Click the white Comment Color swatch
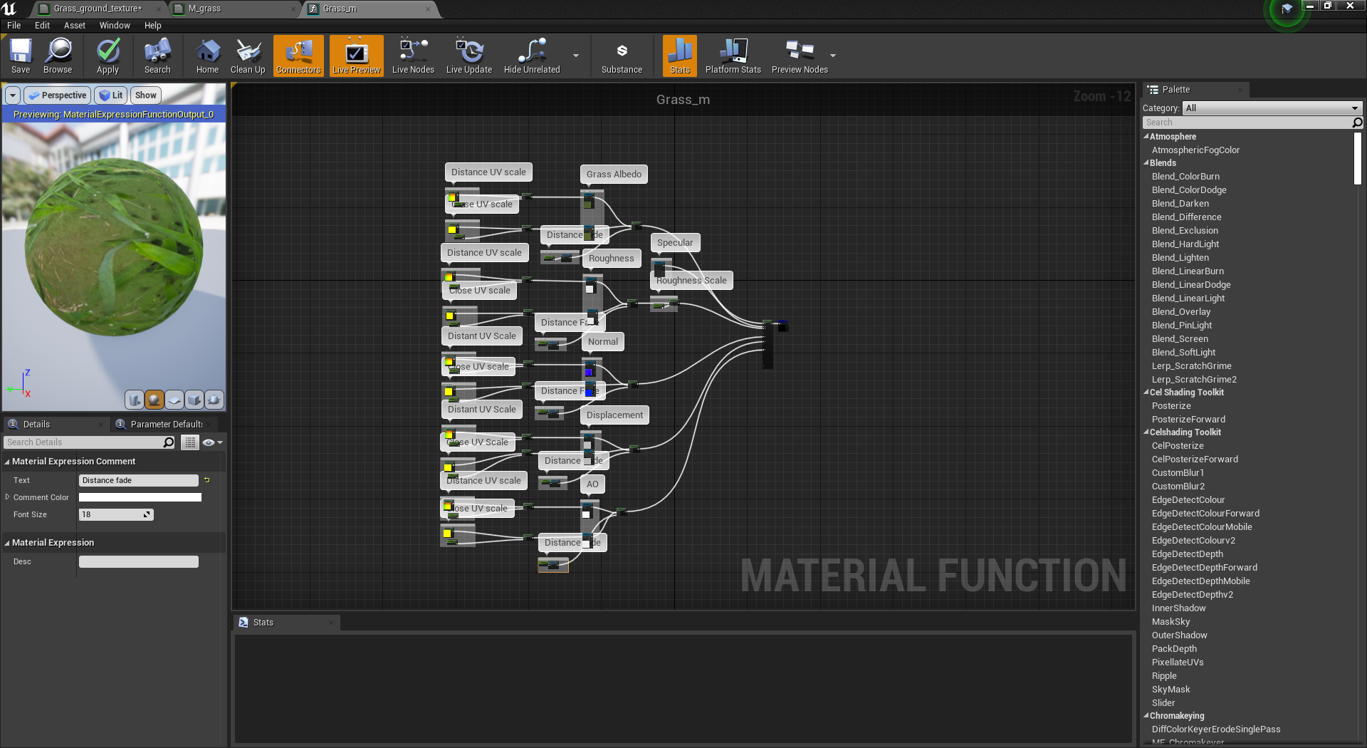The width and height of the screenshot is (1367, 748). (140, 497)
